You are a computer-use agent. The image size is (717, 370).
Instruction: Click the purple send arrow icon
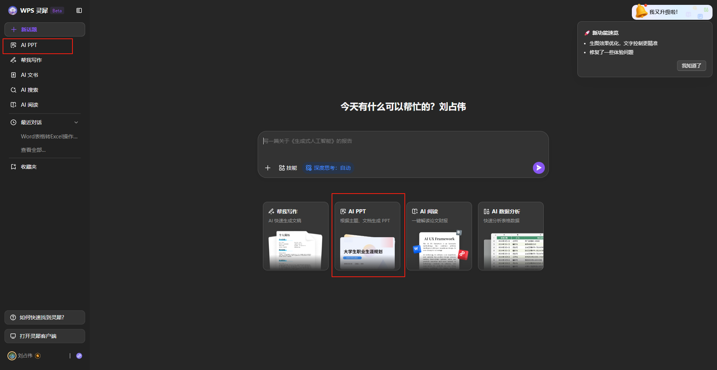tap(538, 168)
